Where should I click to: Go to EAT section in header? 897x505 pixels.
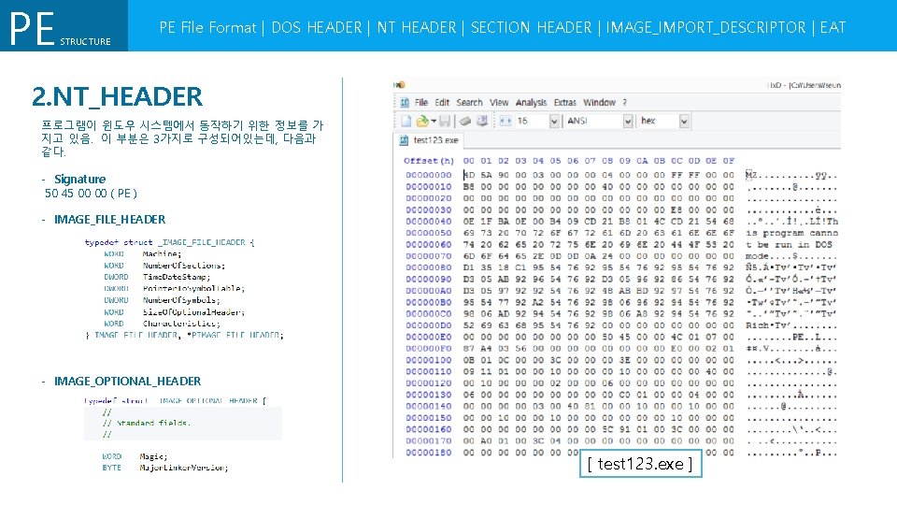(833, 27)
